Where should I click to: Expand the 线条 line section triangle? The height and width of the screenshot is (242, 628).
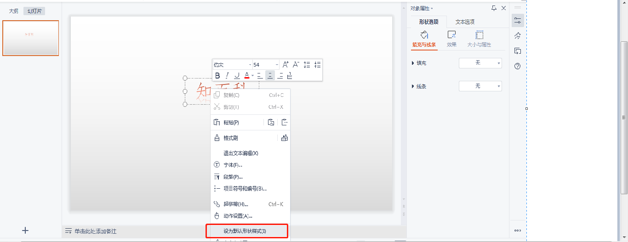pyautogui.click(x=413, y=86)
